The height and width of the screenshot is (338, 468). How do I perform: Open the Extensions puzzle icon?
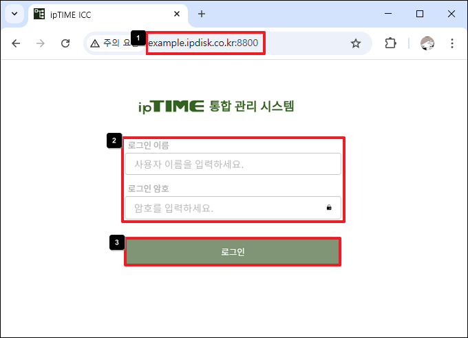(x=390, y=43)
